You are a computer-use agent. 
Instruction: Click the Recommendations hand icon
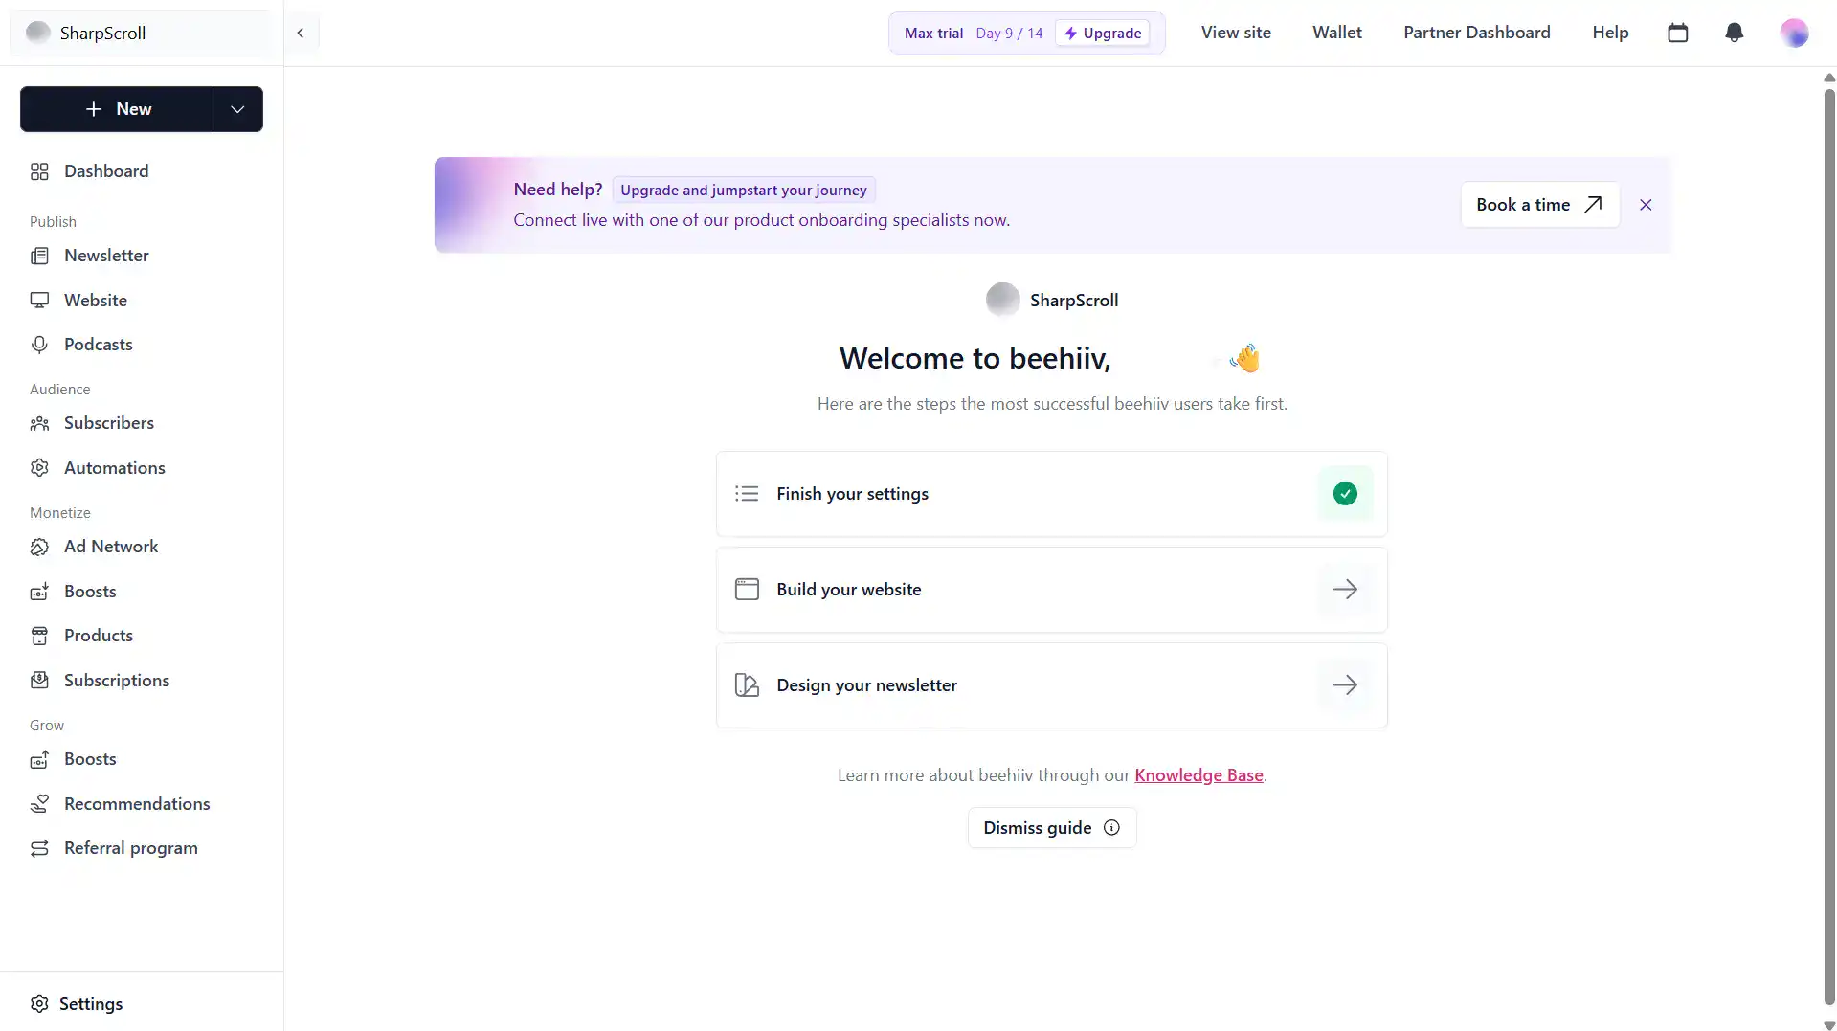click(39, 804)
